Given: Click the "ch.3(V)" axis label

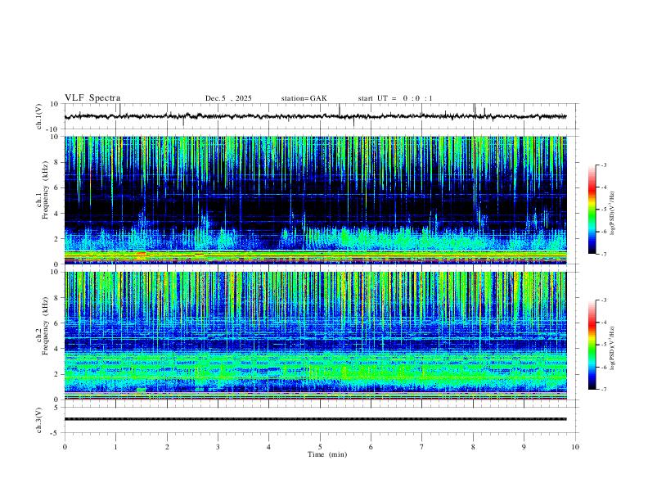Looking at the screenshot, I should 39,420.
